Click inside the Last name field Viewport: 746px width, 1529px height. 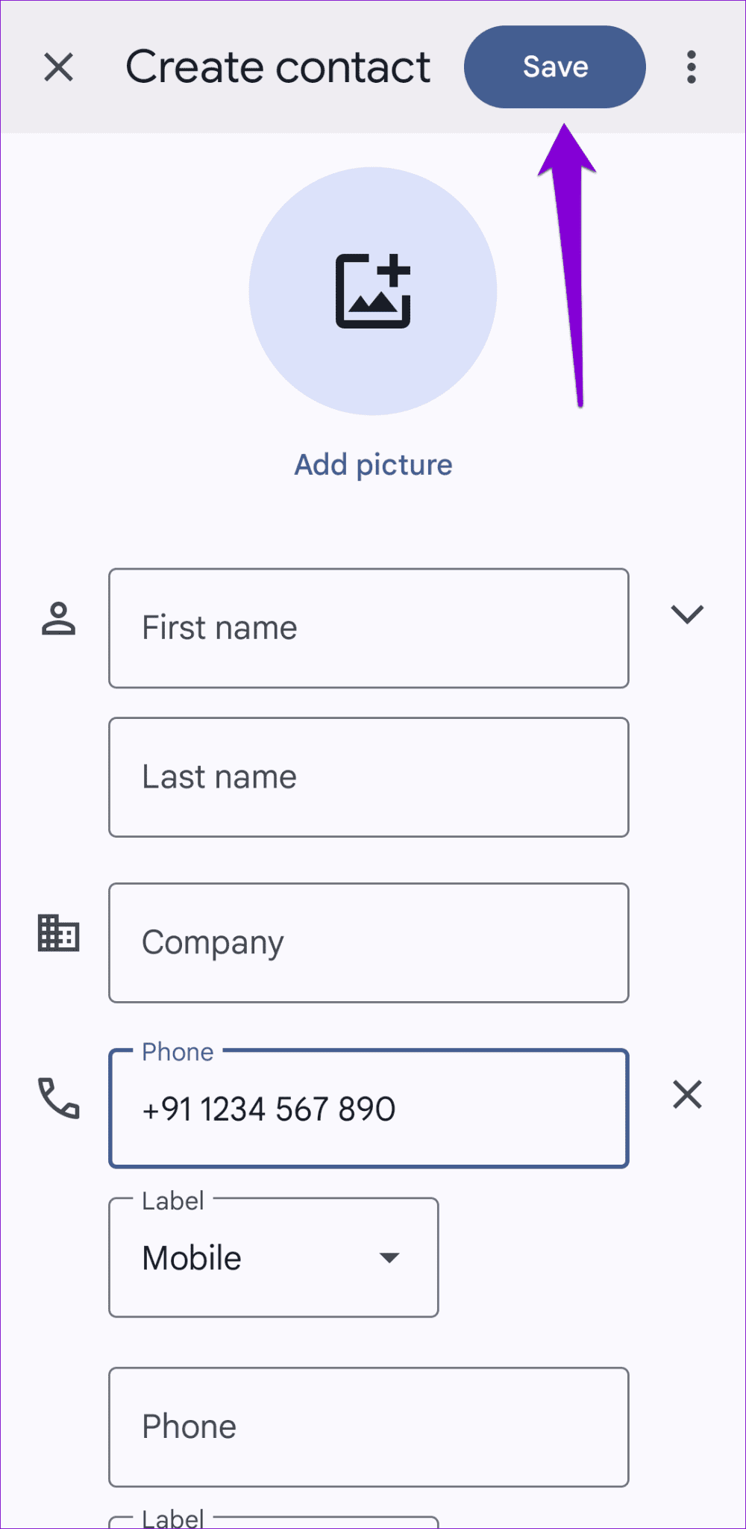click(369, 776)
